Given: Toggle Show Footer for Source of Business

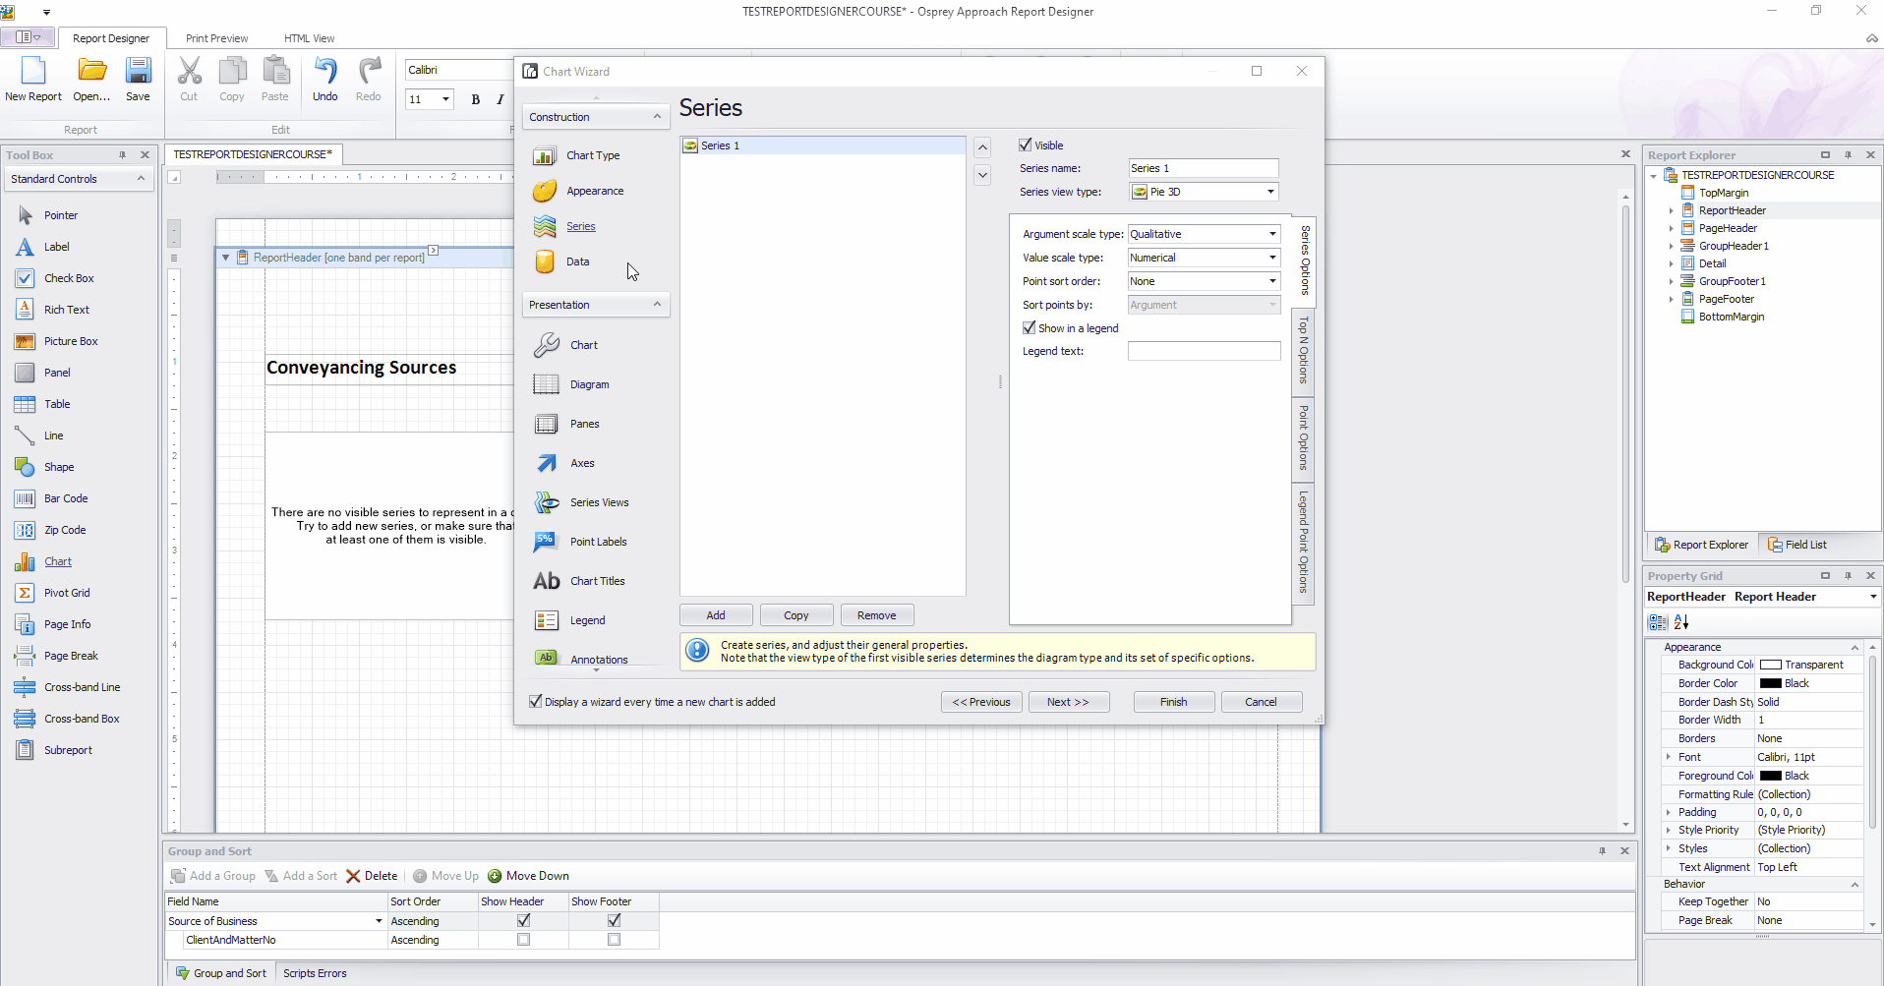Looking at the screenshot, I should [614, 921].
